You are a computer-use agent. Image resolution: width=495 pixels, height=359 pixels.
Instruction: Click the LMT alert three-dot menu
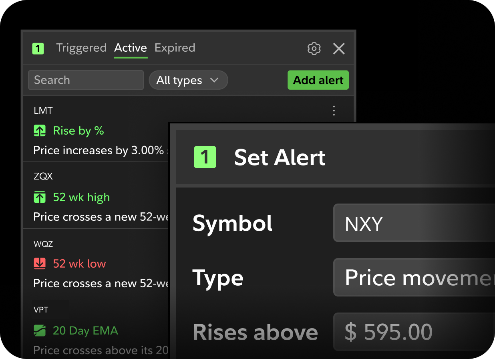334,111
